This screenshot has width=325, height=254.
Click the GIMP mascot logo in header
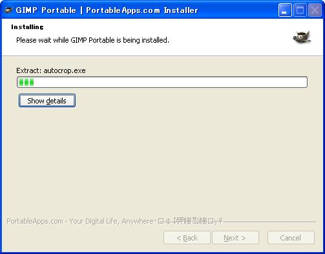click(x=302, y=37)
